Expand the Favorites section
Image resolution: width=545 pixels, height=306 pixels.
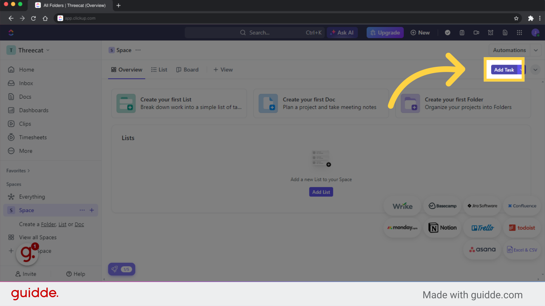click(x=18, y=171)
